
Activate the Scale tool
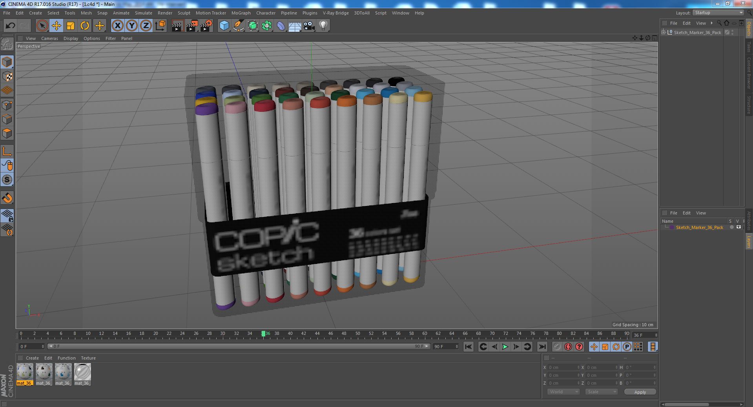coord(71,26)
